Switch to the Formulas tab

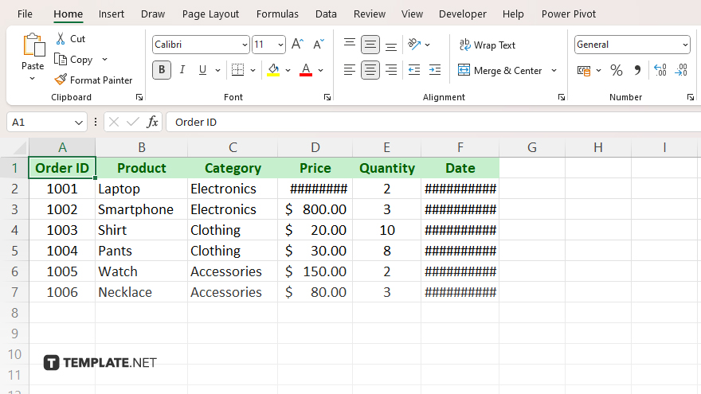point(277,14)
